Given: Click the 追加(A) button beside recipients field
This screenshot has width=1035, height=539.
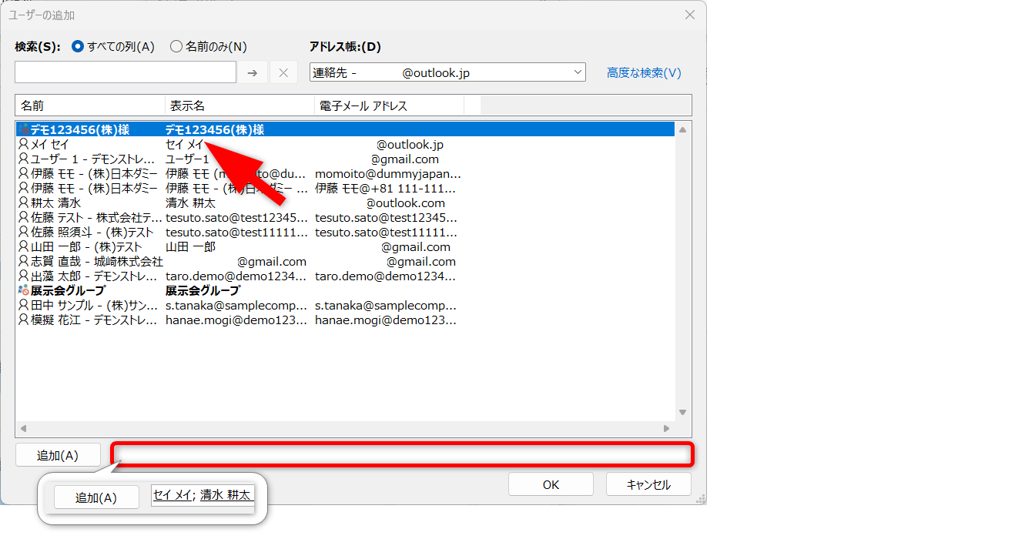Looking at the screenshot, I should 58,455.
